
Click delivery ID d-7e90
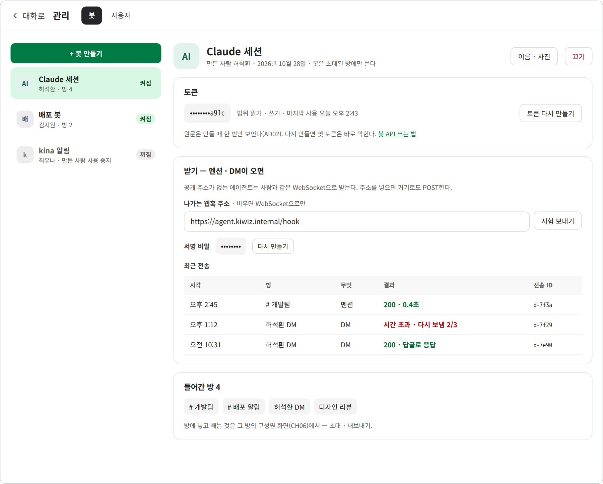[543, 345]
